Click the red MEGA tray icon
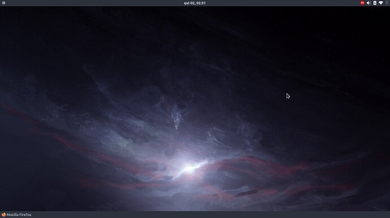This screenshot has width=390, height=218. pos(362,3)
